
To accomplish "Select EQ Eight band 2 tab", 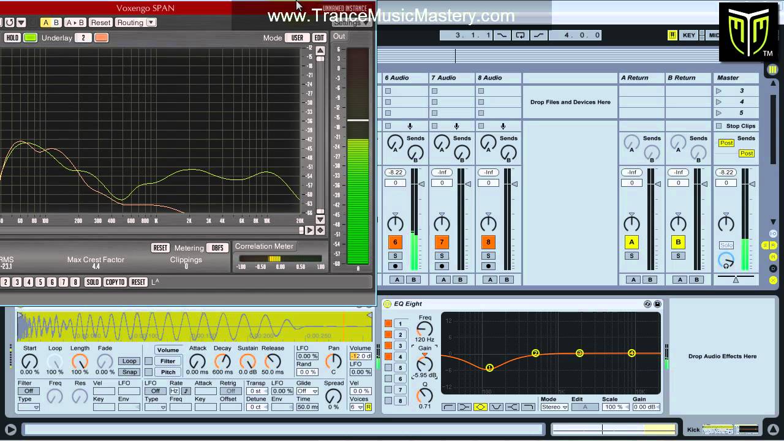I will (400, 334).
